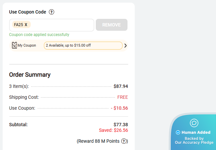
Task: Click the 3 Item(s) total $87.94
Action: pos(121,87)
